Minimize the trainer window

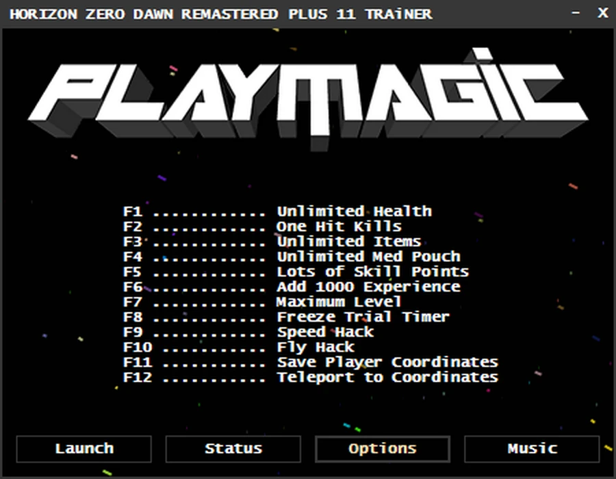576,13
